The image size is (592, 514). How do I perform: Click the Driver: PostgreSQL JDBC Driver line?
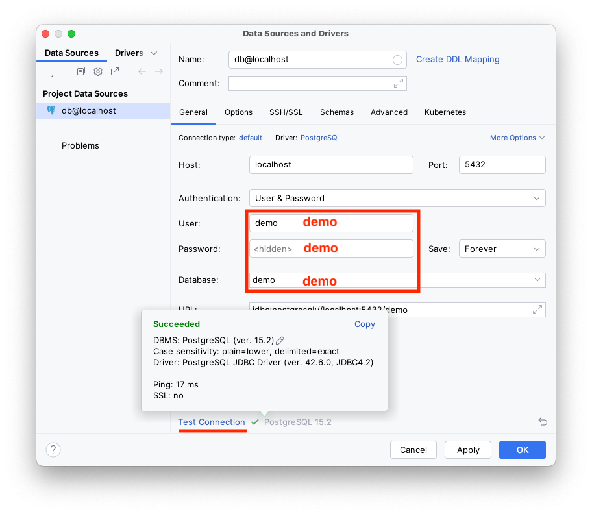[263, 363]
